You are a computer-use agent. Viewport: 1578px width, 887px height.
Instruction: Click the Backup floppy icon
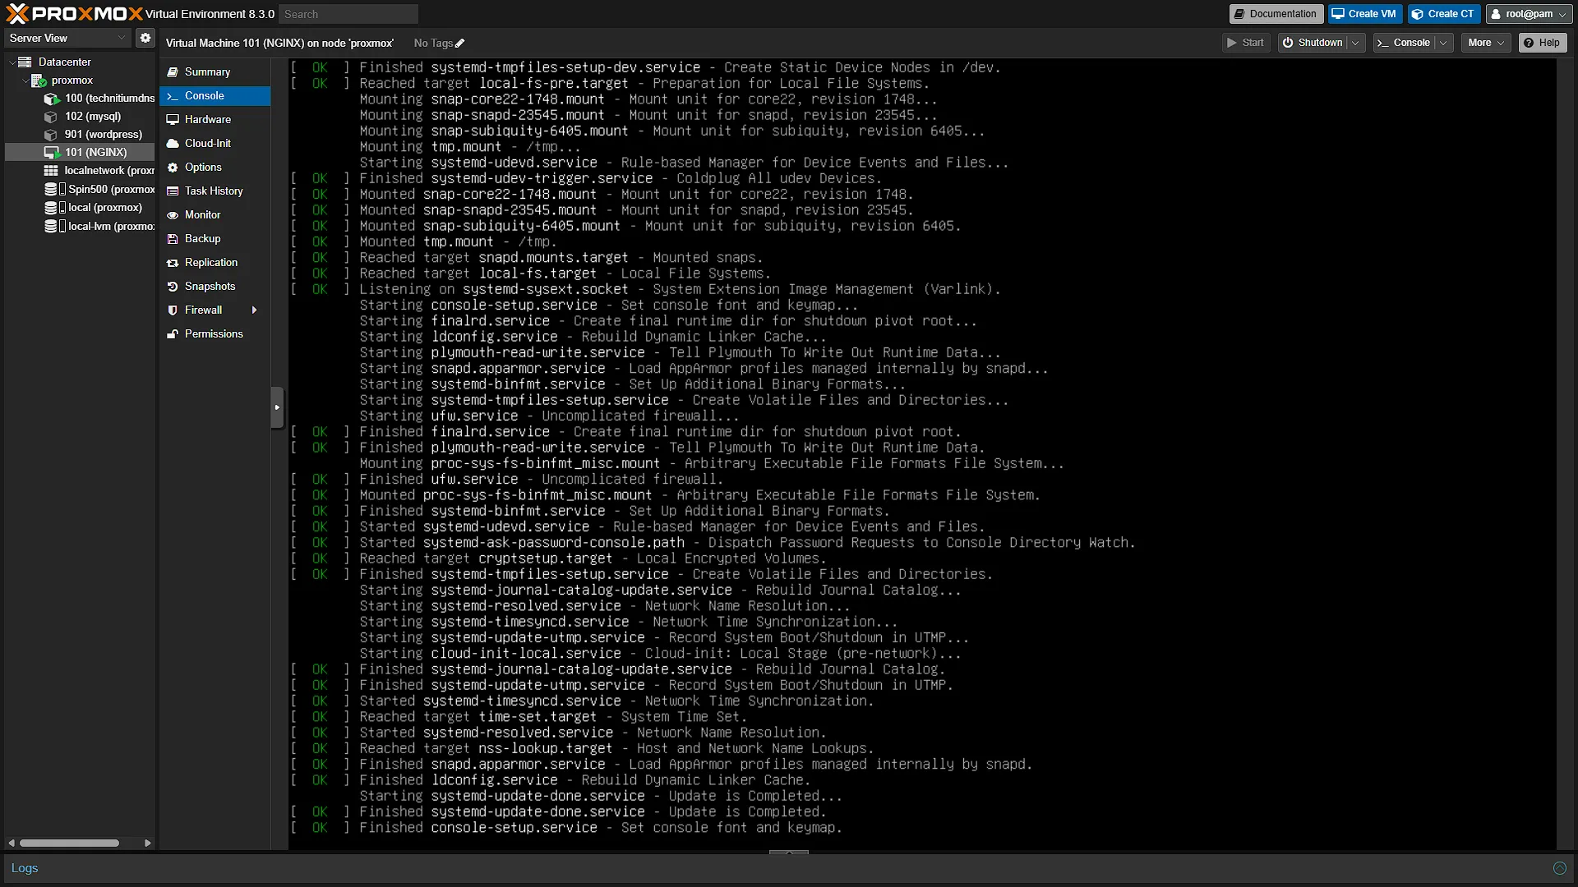point(173,238)
